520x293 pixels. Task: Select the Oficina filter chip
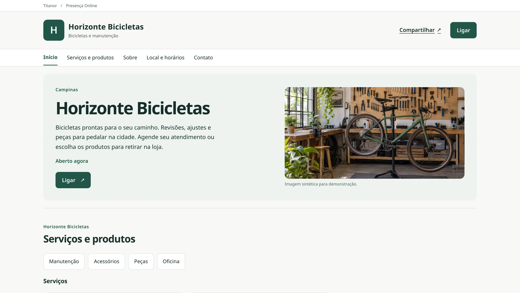(x=171, y=262)
